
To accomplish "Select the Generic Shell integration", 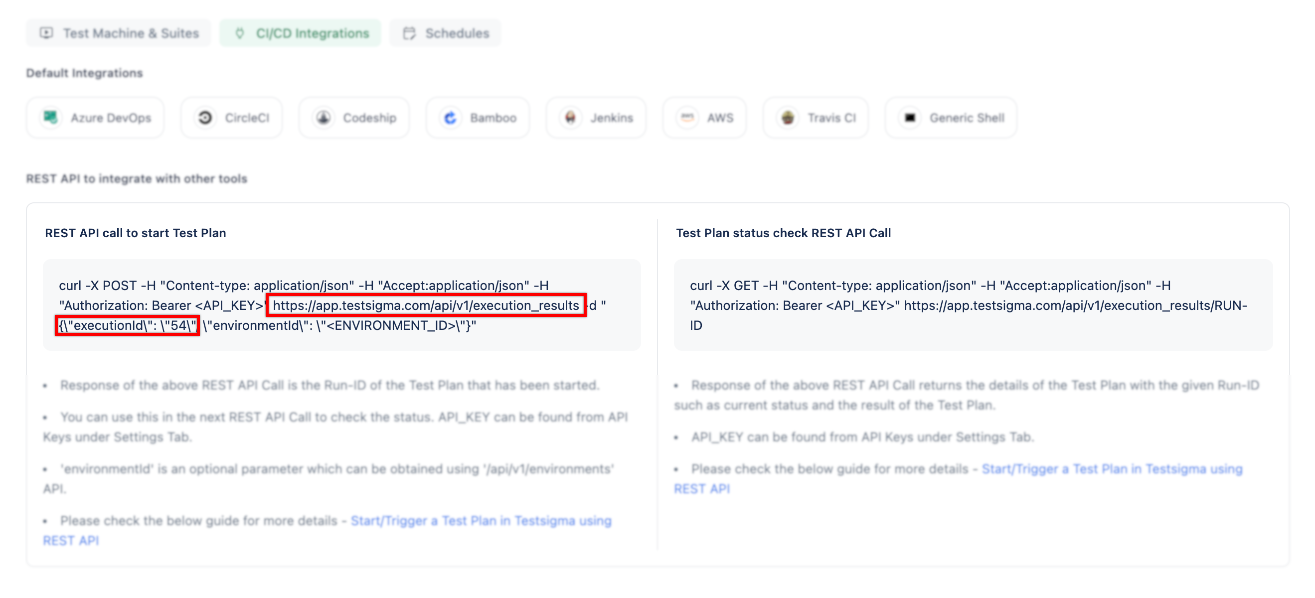I will [951, 118].
